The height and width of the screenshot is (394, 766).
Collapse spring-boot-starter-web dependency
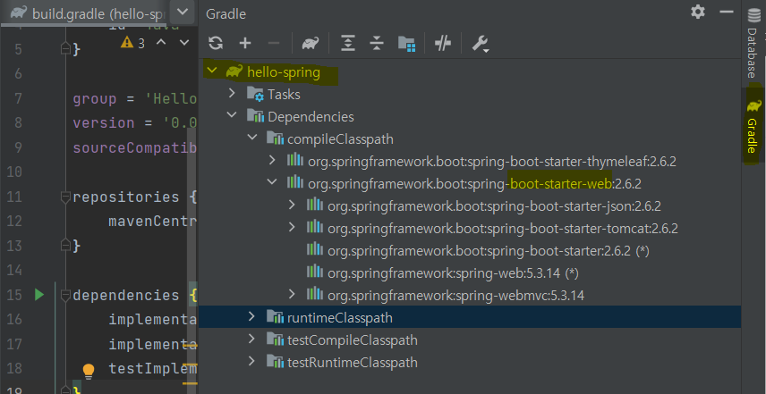(x=272, y=182)
